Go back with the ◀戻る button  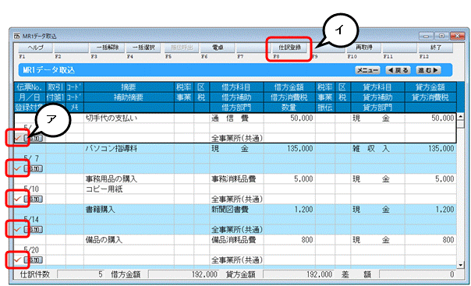coord(398,70)
